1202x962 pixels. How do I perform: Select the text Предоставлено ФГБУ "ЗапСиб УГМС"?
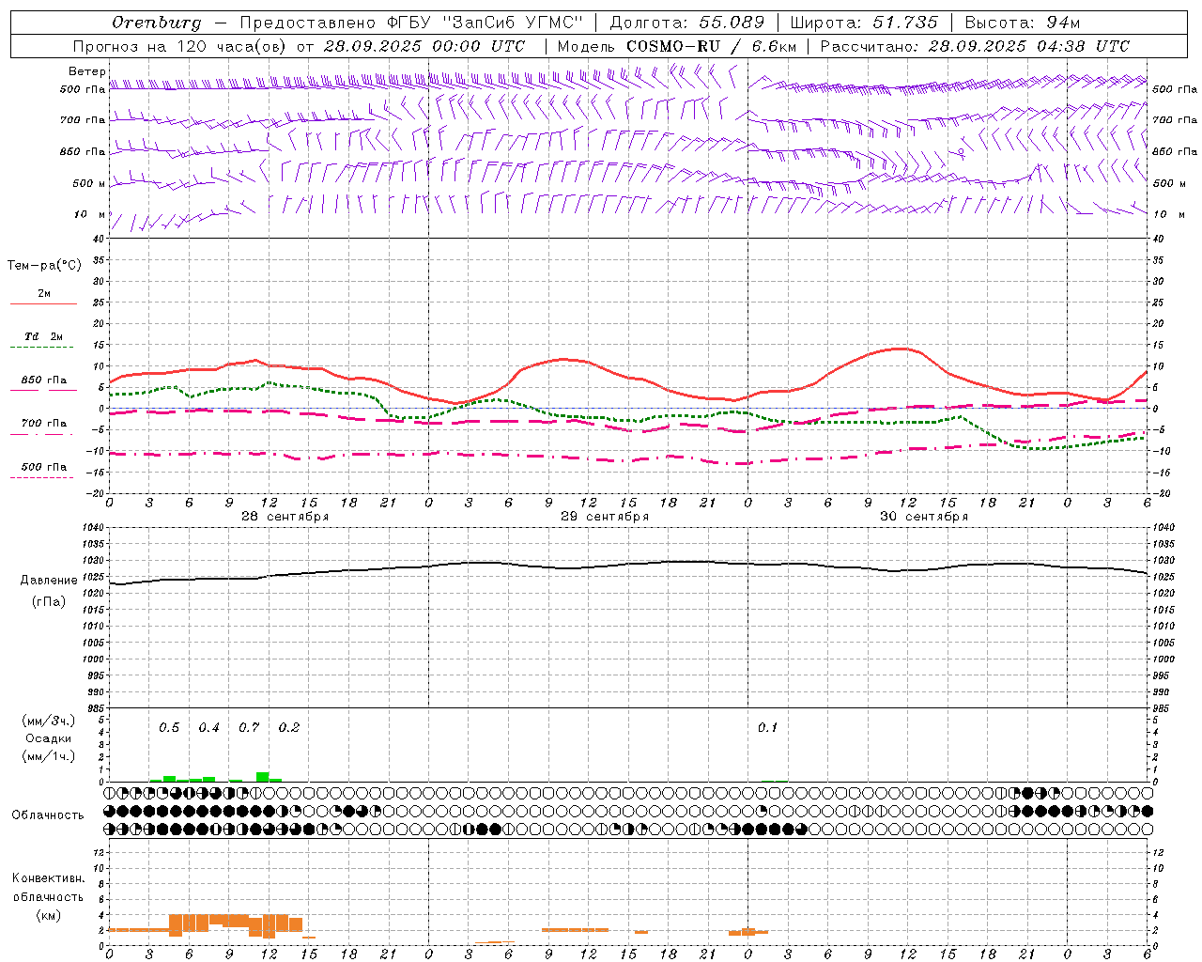[412, 23]
